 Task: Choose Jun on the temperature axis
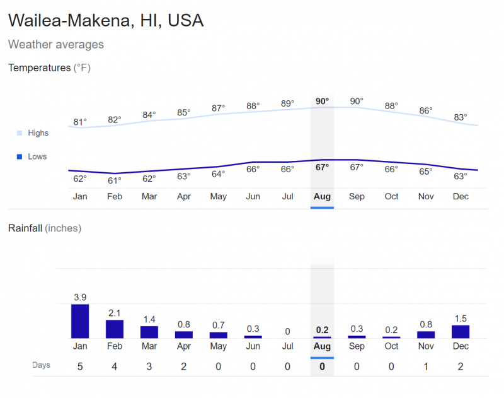253,196
